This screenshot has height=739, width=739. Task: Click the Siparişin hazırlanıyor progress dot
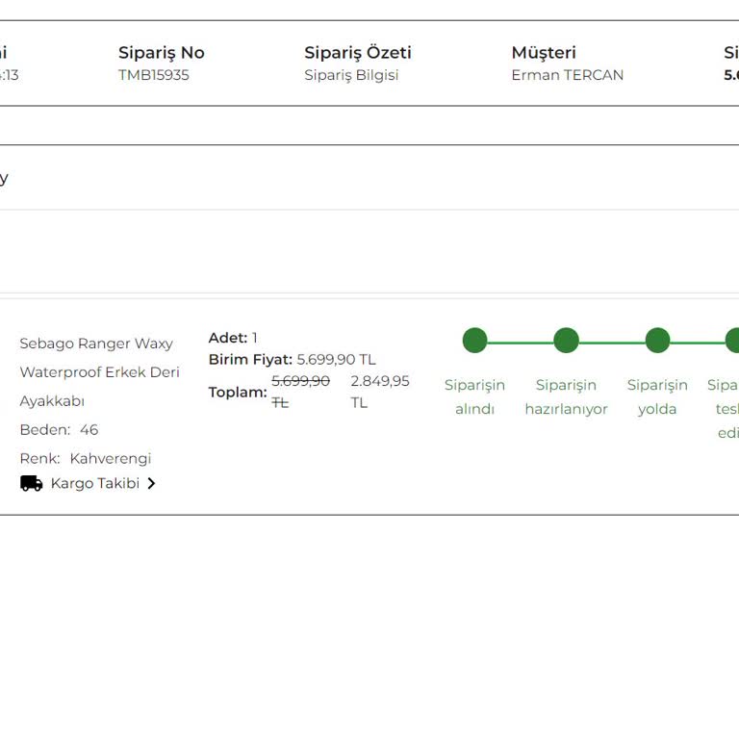click(566, 341)
